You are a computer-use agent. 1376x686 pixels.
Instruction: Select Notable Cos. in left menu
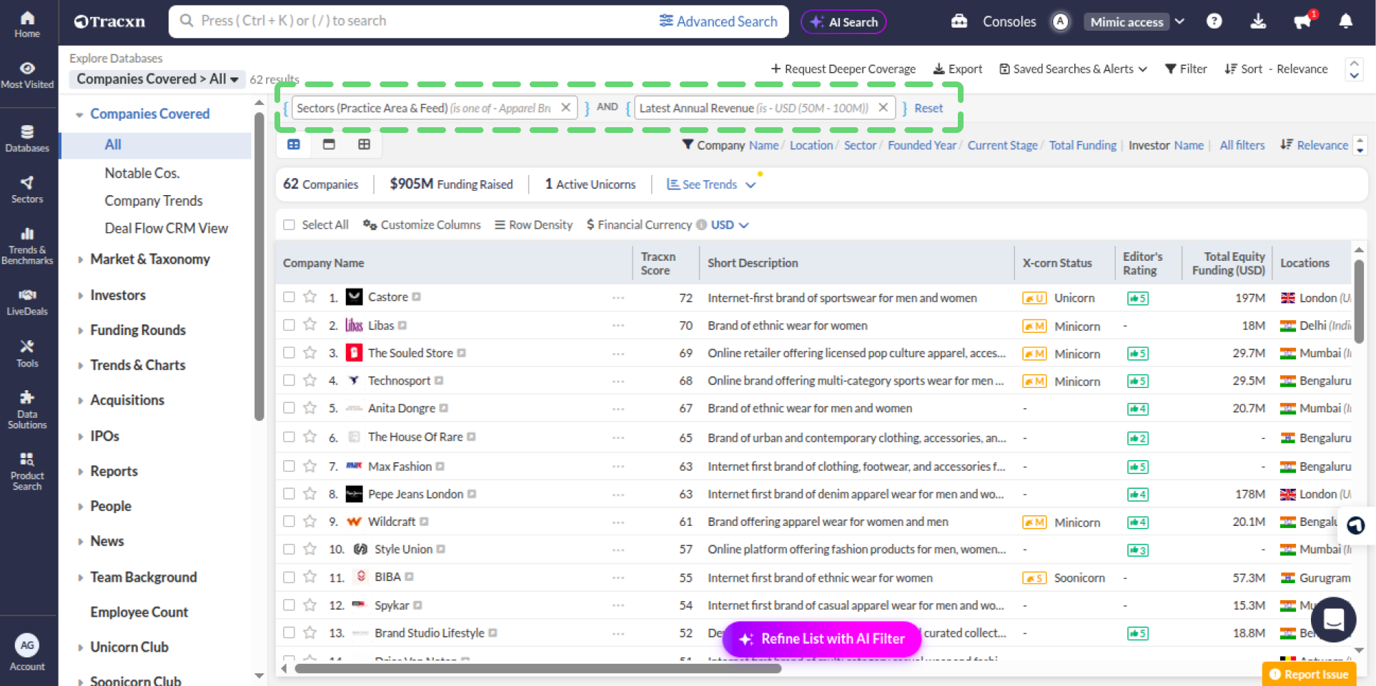[x=142, y=173]
